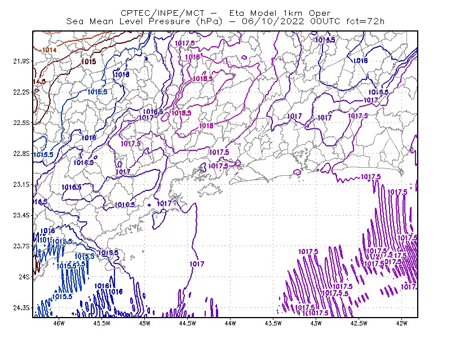Click the CPTEC/INPE/MCT title text
Screen dimensions: 451x348
(x=162, y=13)
